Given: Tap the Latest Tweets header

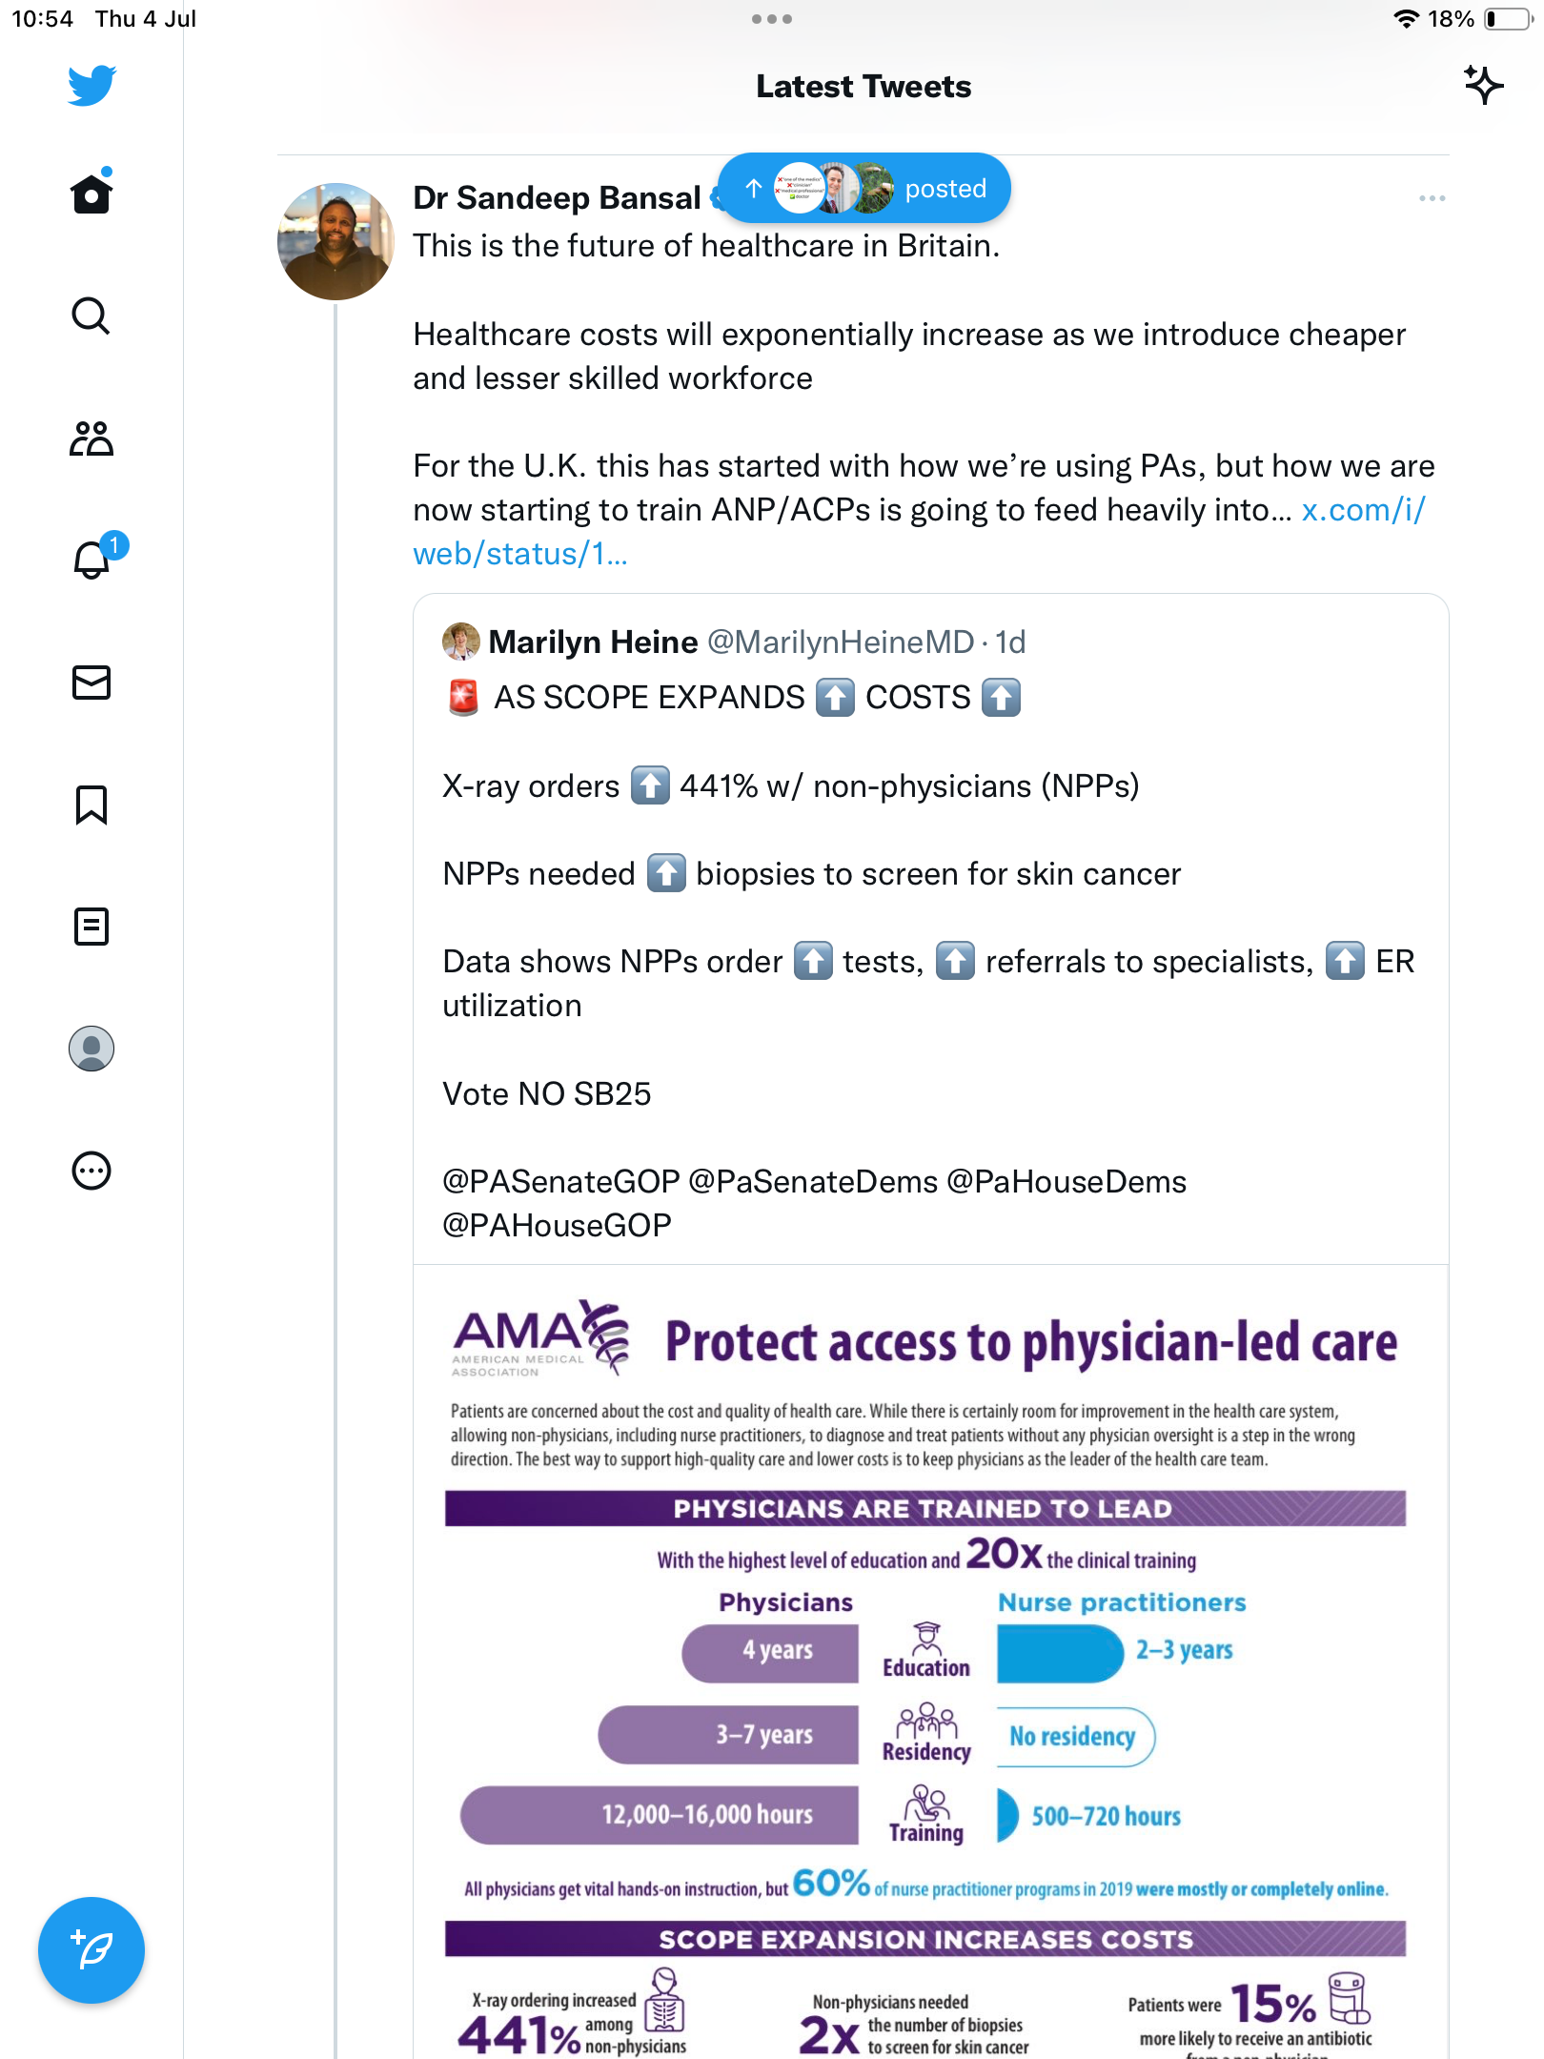Looking at the screenshot, I should 863,87.
